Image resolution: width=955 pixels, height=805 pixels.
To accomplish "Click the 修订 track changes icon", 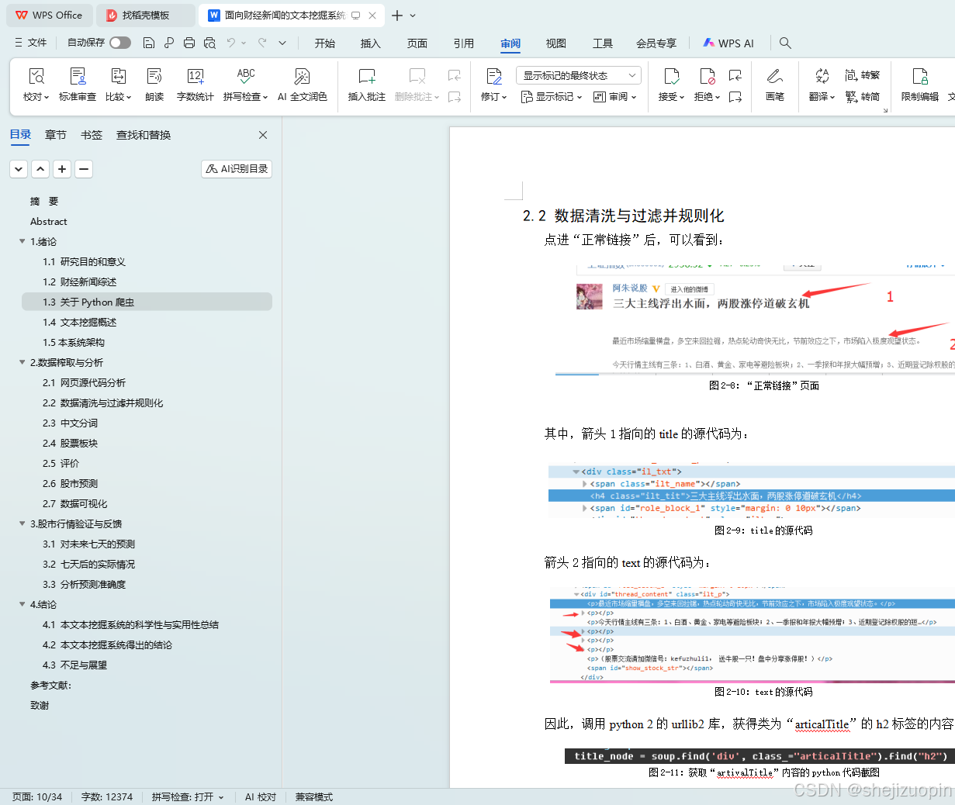I will pyautogui.click(x=494, y=76).
